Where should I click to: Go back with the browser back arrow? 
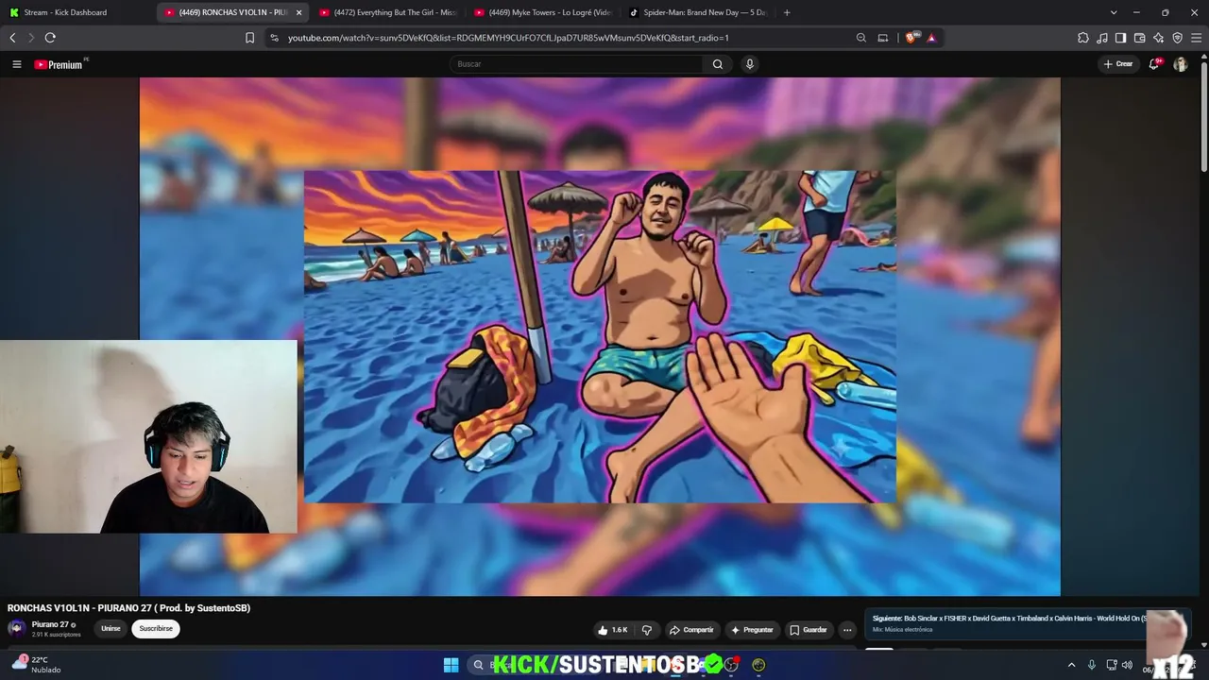(x=12, y=38)
